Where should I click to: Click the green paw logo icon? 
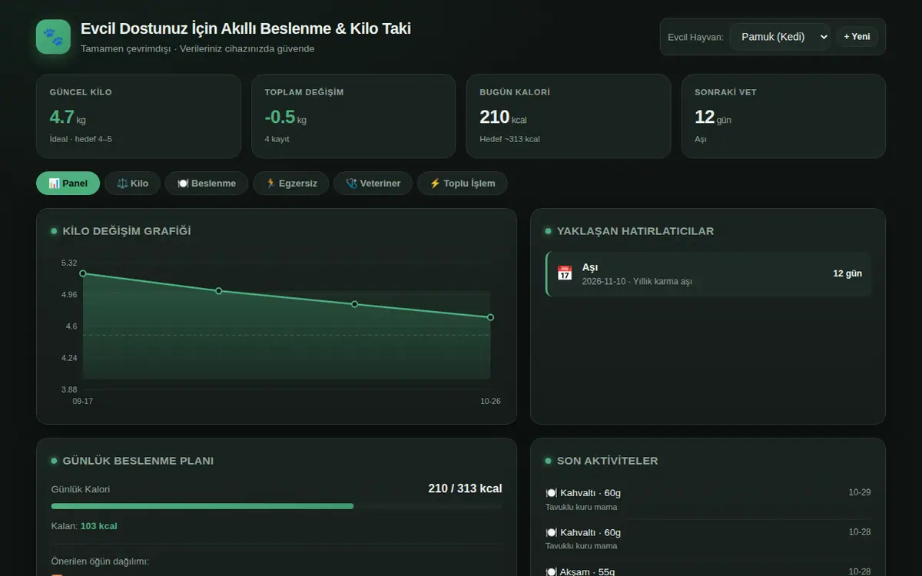(53, 36)
